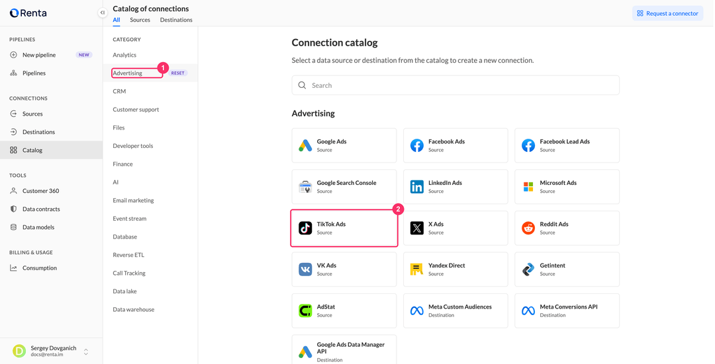The width and height of the screenshot is (715, 364).
Task: Open the LinkedIn Ads logo tile
Action: (417, 186)
